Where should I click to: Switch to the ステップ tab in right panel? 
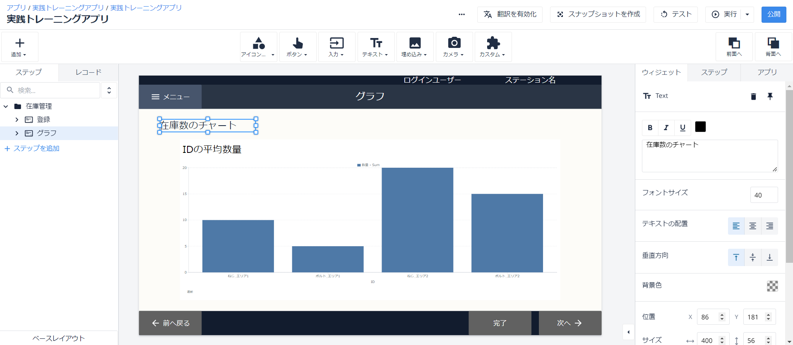[x=714, y=72]
